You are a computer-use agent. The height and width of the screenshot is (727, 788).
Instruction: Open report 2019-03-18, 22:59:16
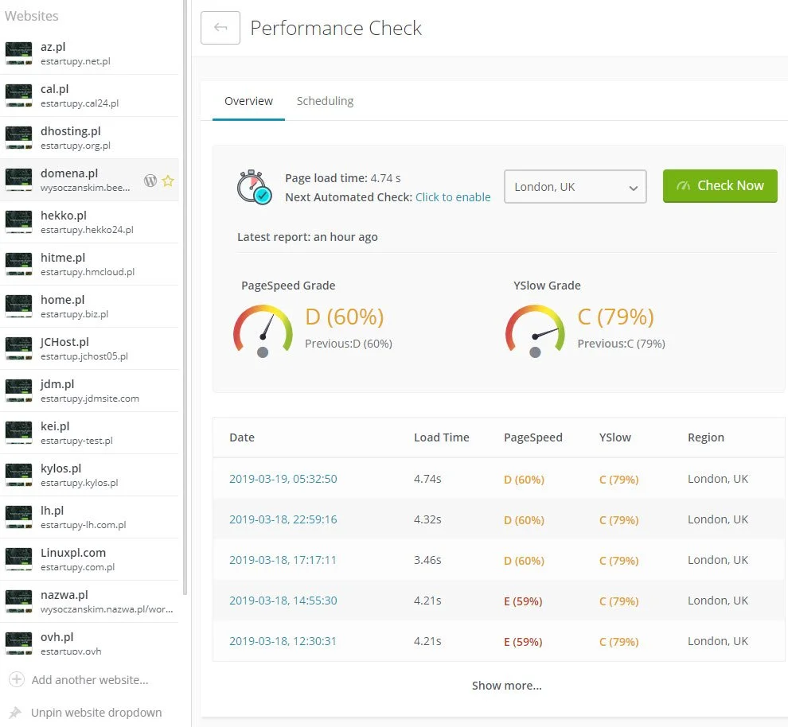283,519
